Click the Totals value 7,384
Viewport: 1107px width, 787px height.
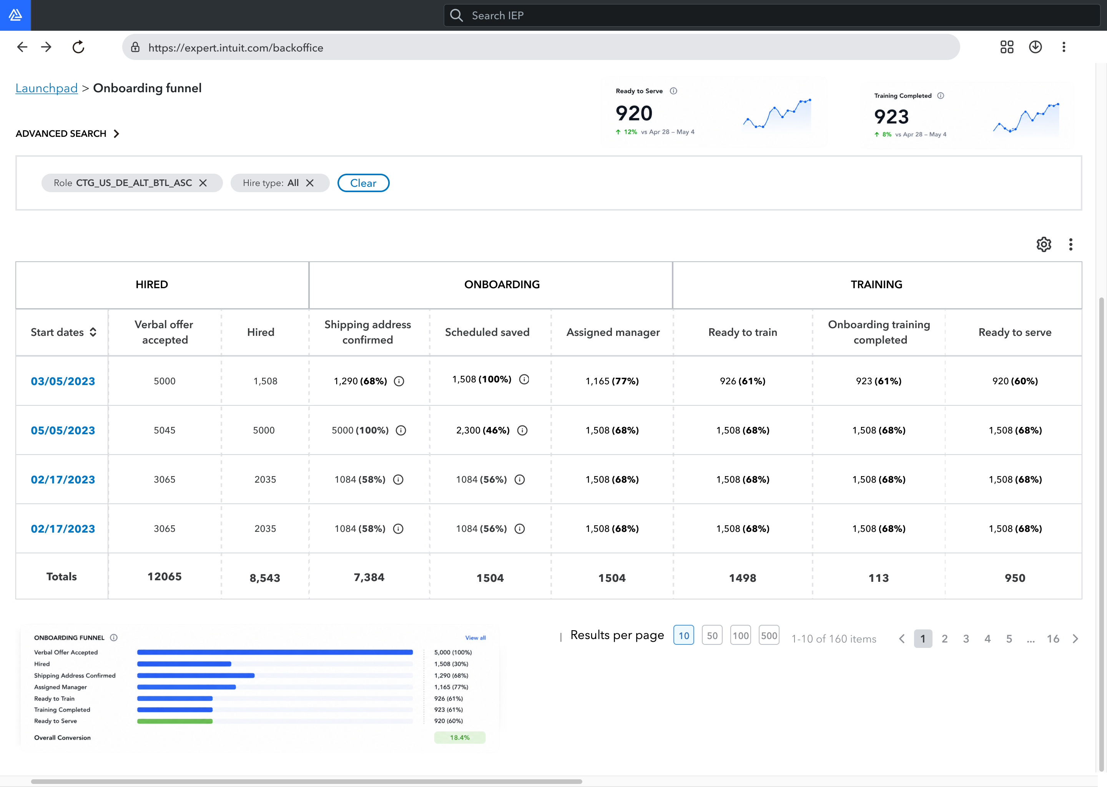pos(369,577)
